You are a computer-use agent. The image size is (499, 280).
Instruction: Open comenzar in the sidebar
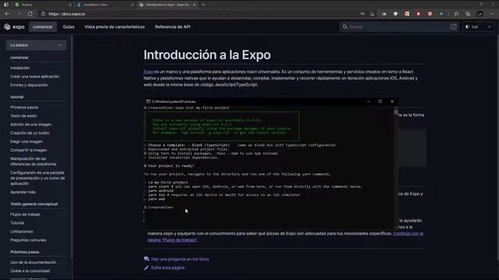point(19,58)
